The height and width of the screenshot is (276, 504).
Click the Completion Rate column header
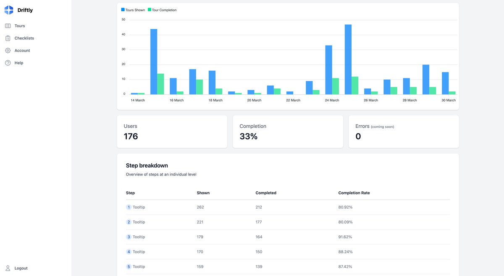pyautogui.click(x=354, y=193)
